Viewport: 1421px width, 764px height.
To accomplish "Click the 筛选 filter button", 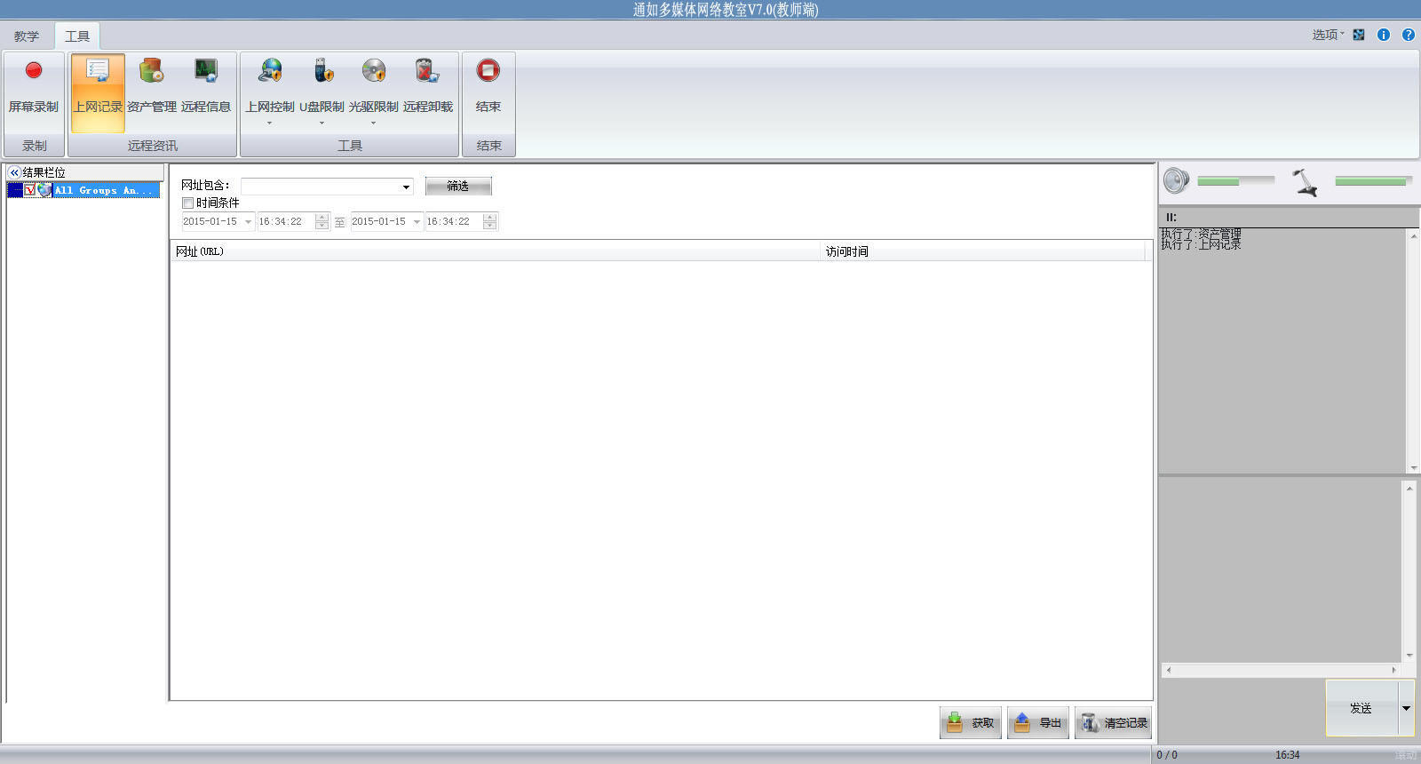I will point(457,187).
